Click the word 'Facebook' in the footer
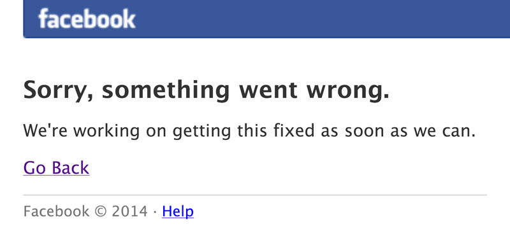 coord(56,211)
